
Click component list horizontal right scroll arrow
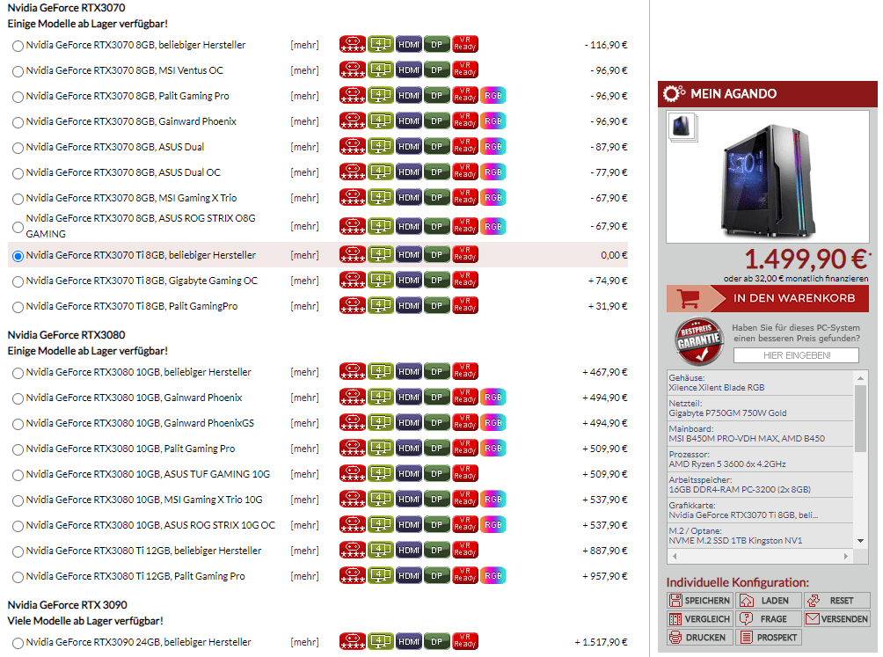(x=846, y=556)
